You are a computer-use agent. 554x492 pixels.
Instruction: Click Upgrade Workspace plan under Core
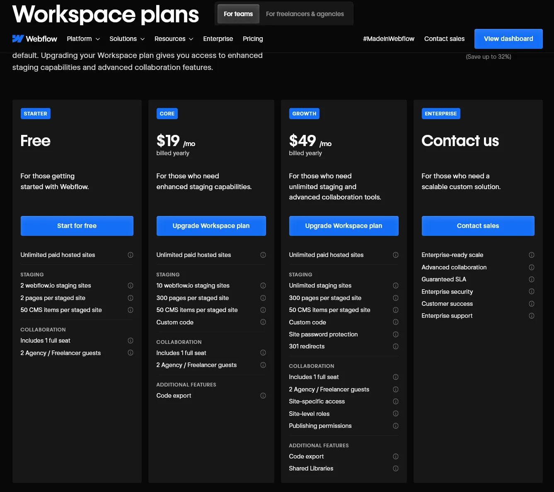tap(211, 226)
